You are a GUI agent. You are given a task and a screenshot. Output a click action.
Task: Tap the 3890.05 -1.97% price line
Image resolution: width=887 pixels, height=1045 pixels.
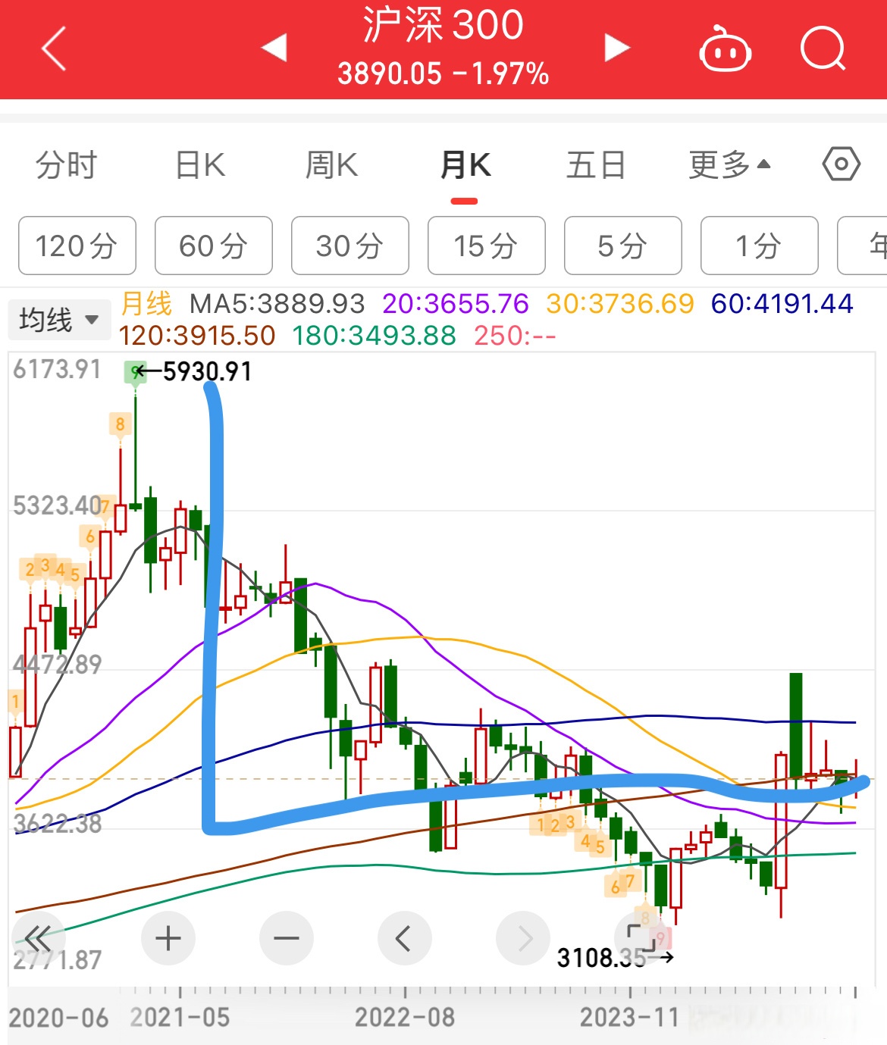[443, 74]
